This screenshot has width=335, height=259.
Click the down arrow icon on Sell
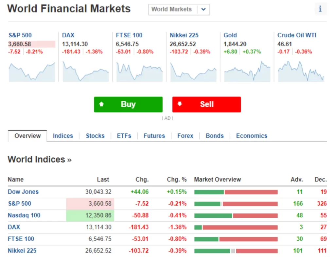(180, 104)
